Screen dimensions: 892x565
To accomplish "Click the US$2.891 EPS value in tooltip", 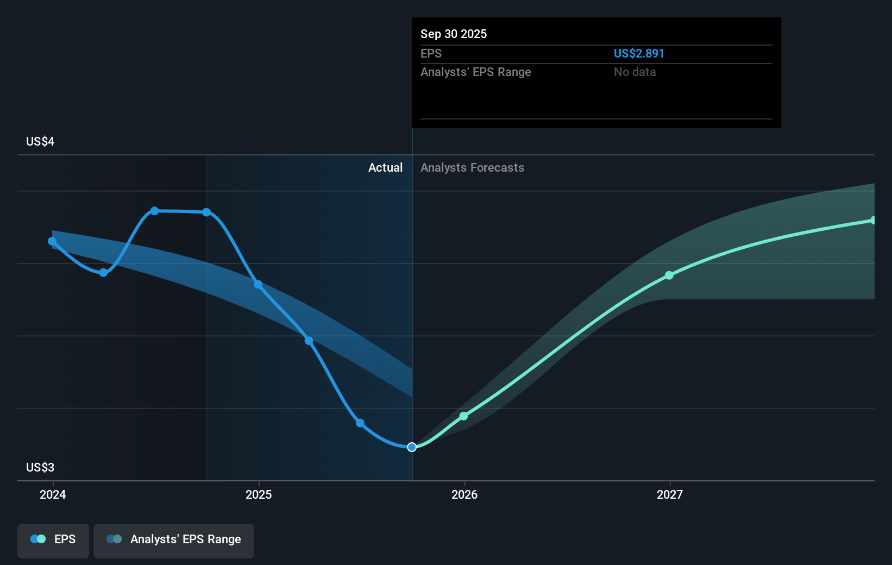I will click(x=639, y=54).
